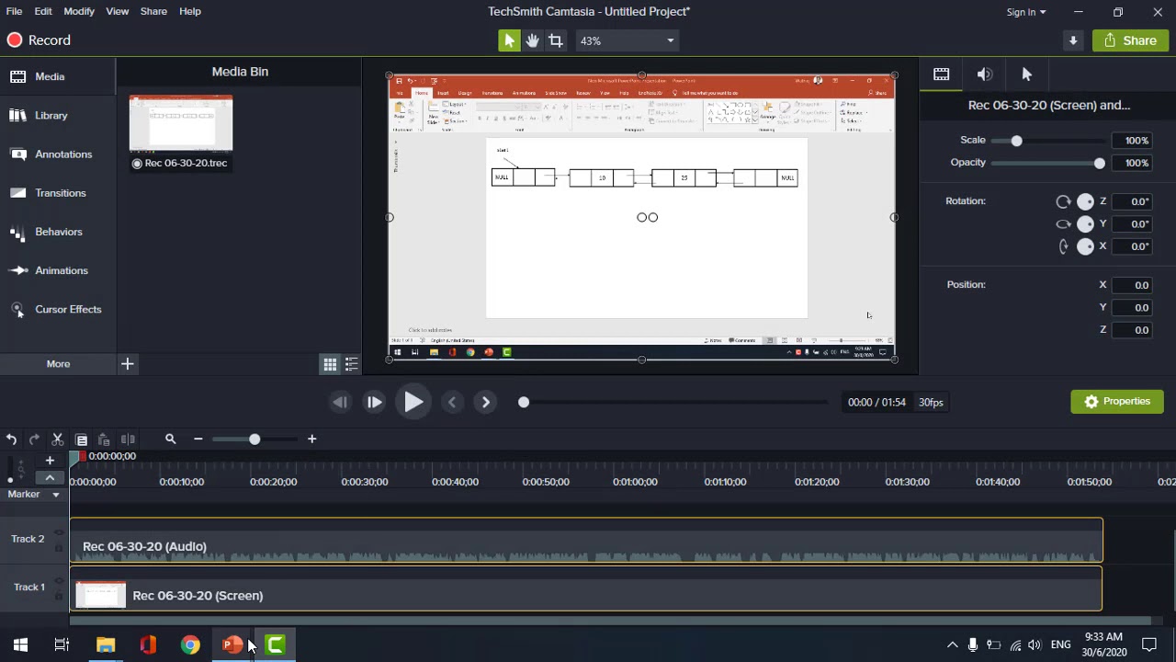Open the View menu
Image resolution: width=1176 pixels, height=662 pixels.
[x=118, y=11]
